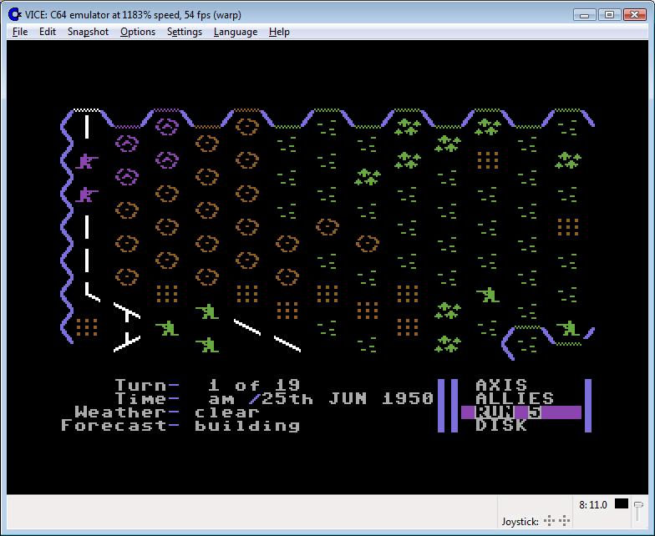The width and height of the screenshot is (655, 536).
Task: Select AXIS in the game menu
Action: click(x=501, y=385)
